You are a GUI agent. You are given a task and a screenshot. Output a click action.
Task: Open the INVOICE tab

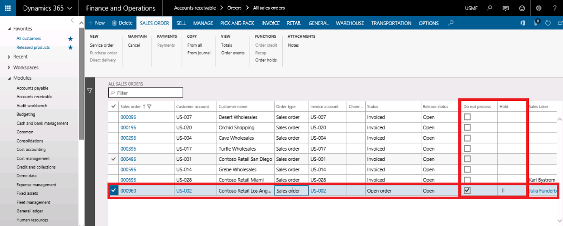271,23
